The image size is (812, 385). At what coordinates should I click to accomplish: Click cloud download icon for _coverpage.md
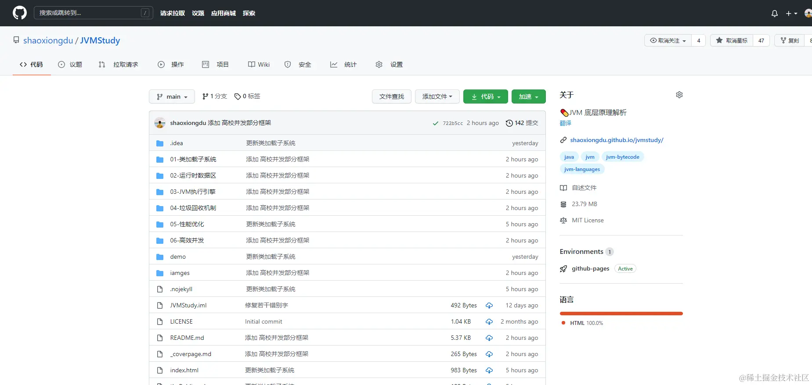(489, 354)
